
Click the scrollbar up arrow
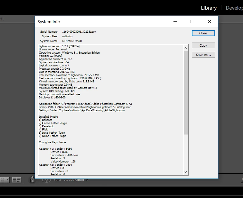click(x=186, y=48)
